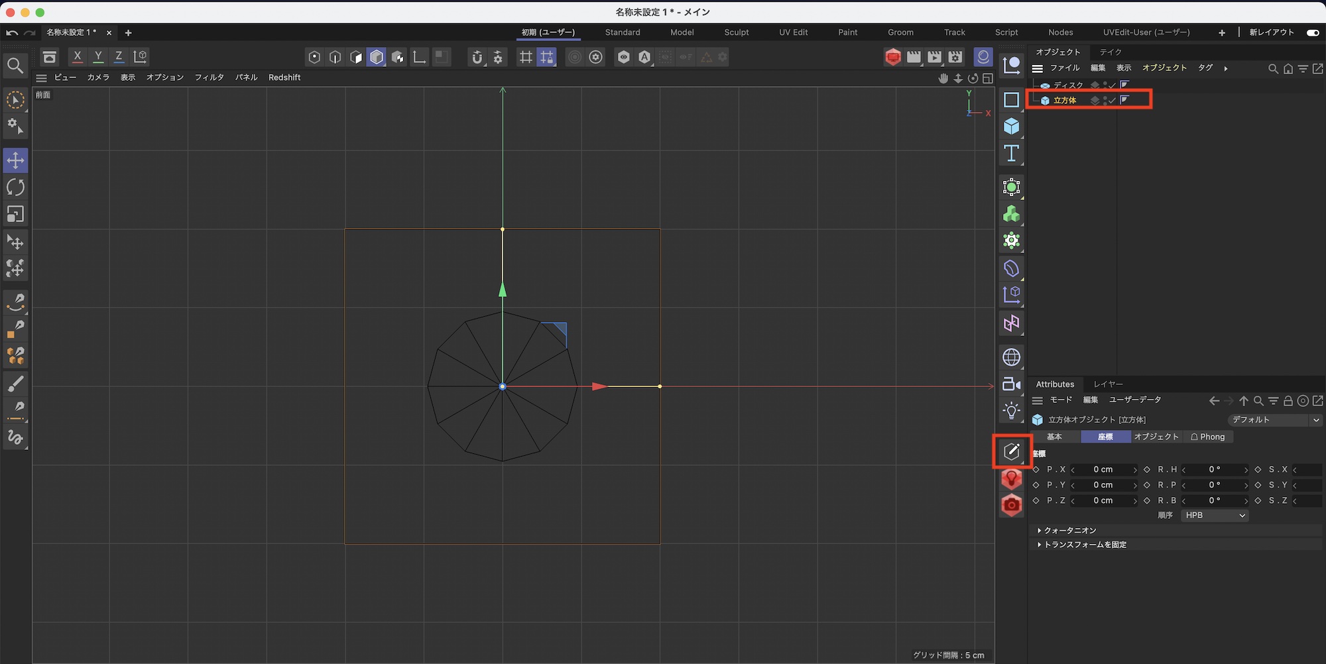Add a Light object from the palette

point(1011,411)
